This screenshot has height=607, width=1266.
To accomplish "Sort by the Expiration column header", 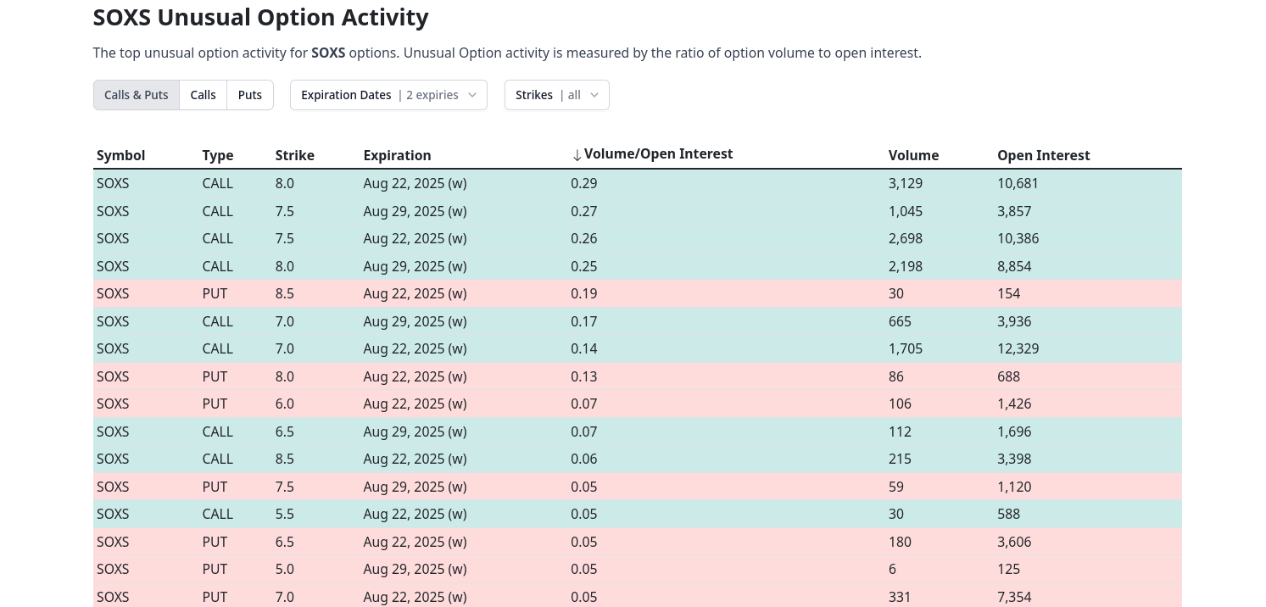I will tap(397, 155).
